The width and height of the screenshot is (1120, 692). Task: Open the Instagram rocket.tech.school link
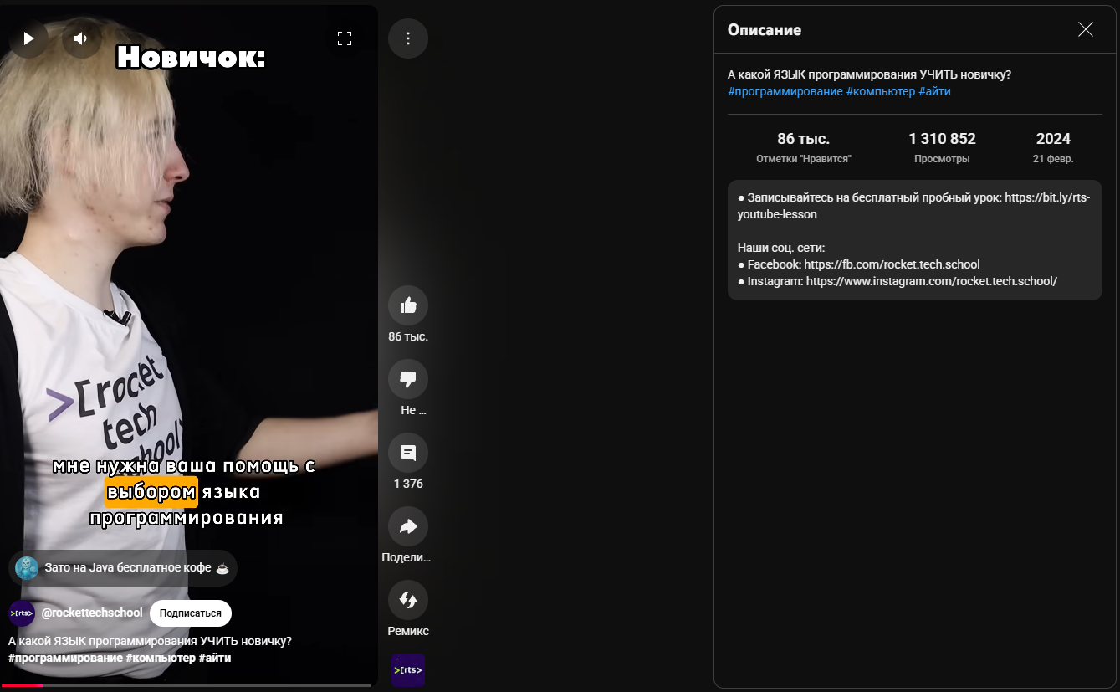point(932,281)
